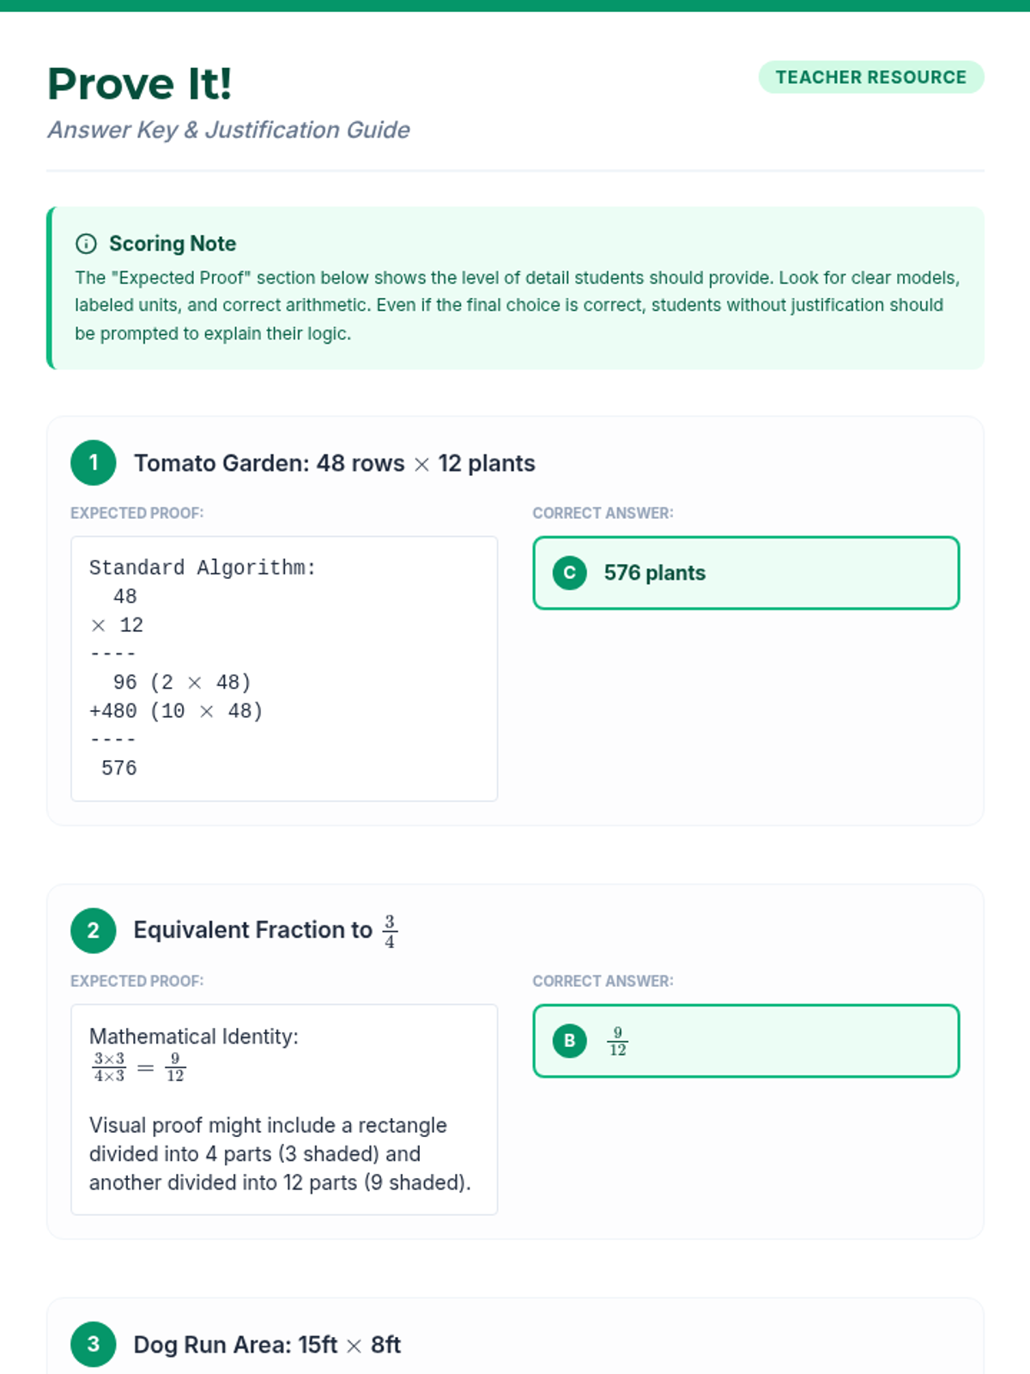Screen dimensions: 1030x1374
Task: Click the Correct Answer label in question 2
Action: coord(603,981)
